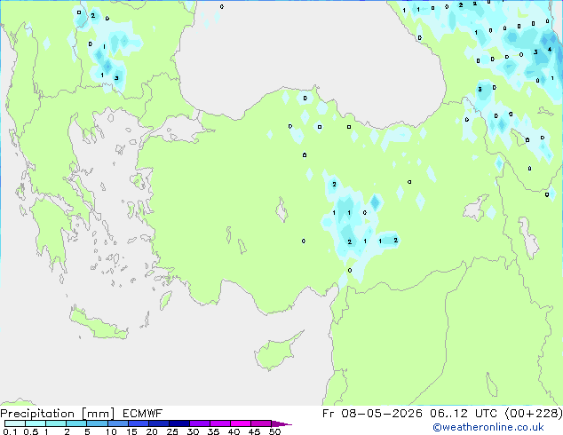Click the over-50 legend arrow tip
Screen dimensions: 563x435
[281, 423]
